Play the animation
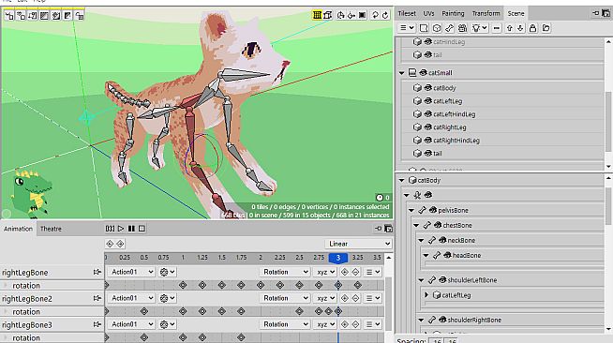This screenshot has height=343, width=613. [x=121, y=229]
